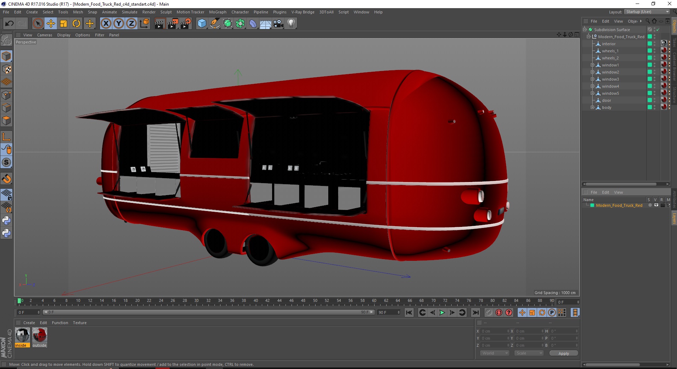Click the coordinate system icon
Screen dimensions: 677x369
(144, 24)
